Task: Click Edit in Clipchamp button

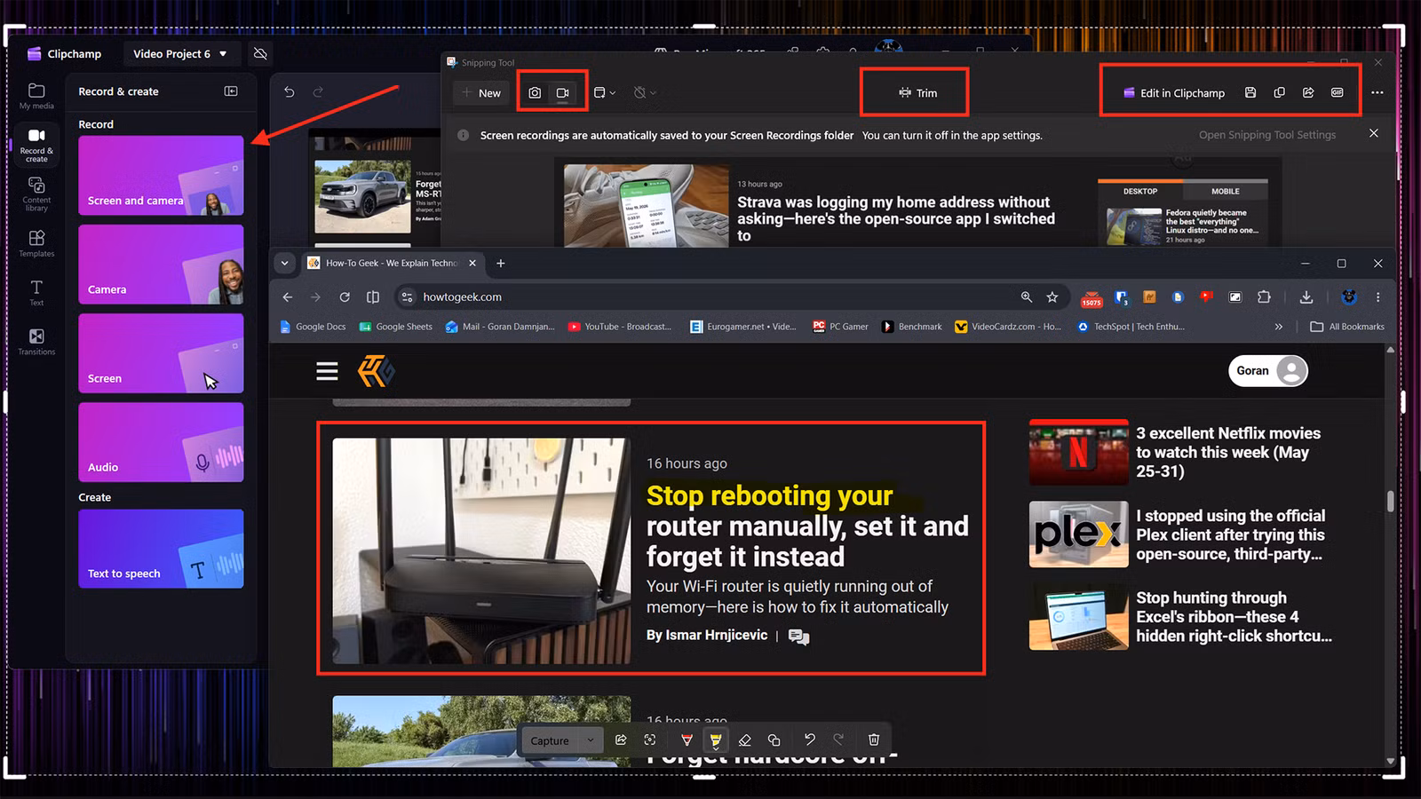Action: [x=1173, y=92]
